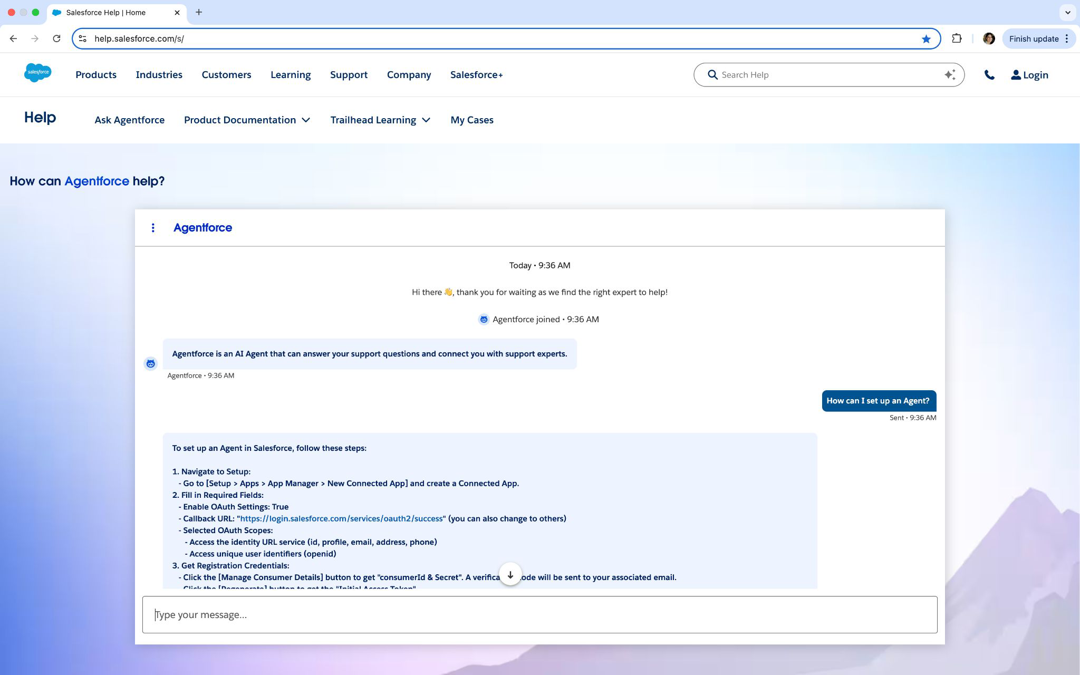Go forward in browser history
This screenshot has width=1080, height=675.
click(35, 38)
